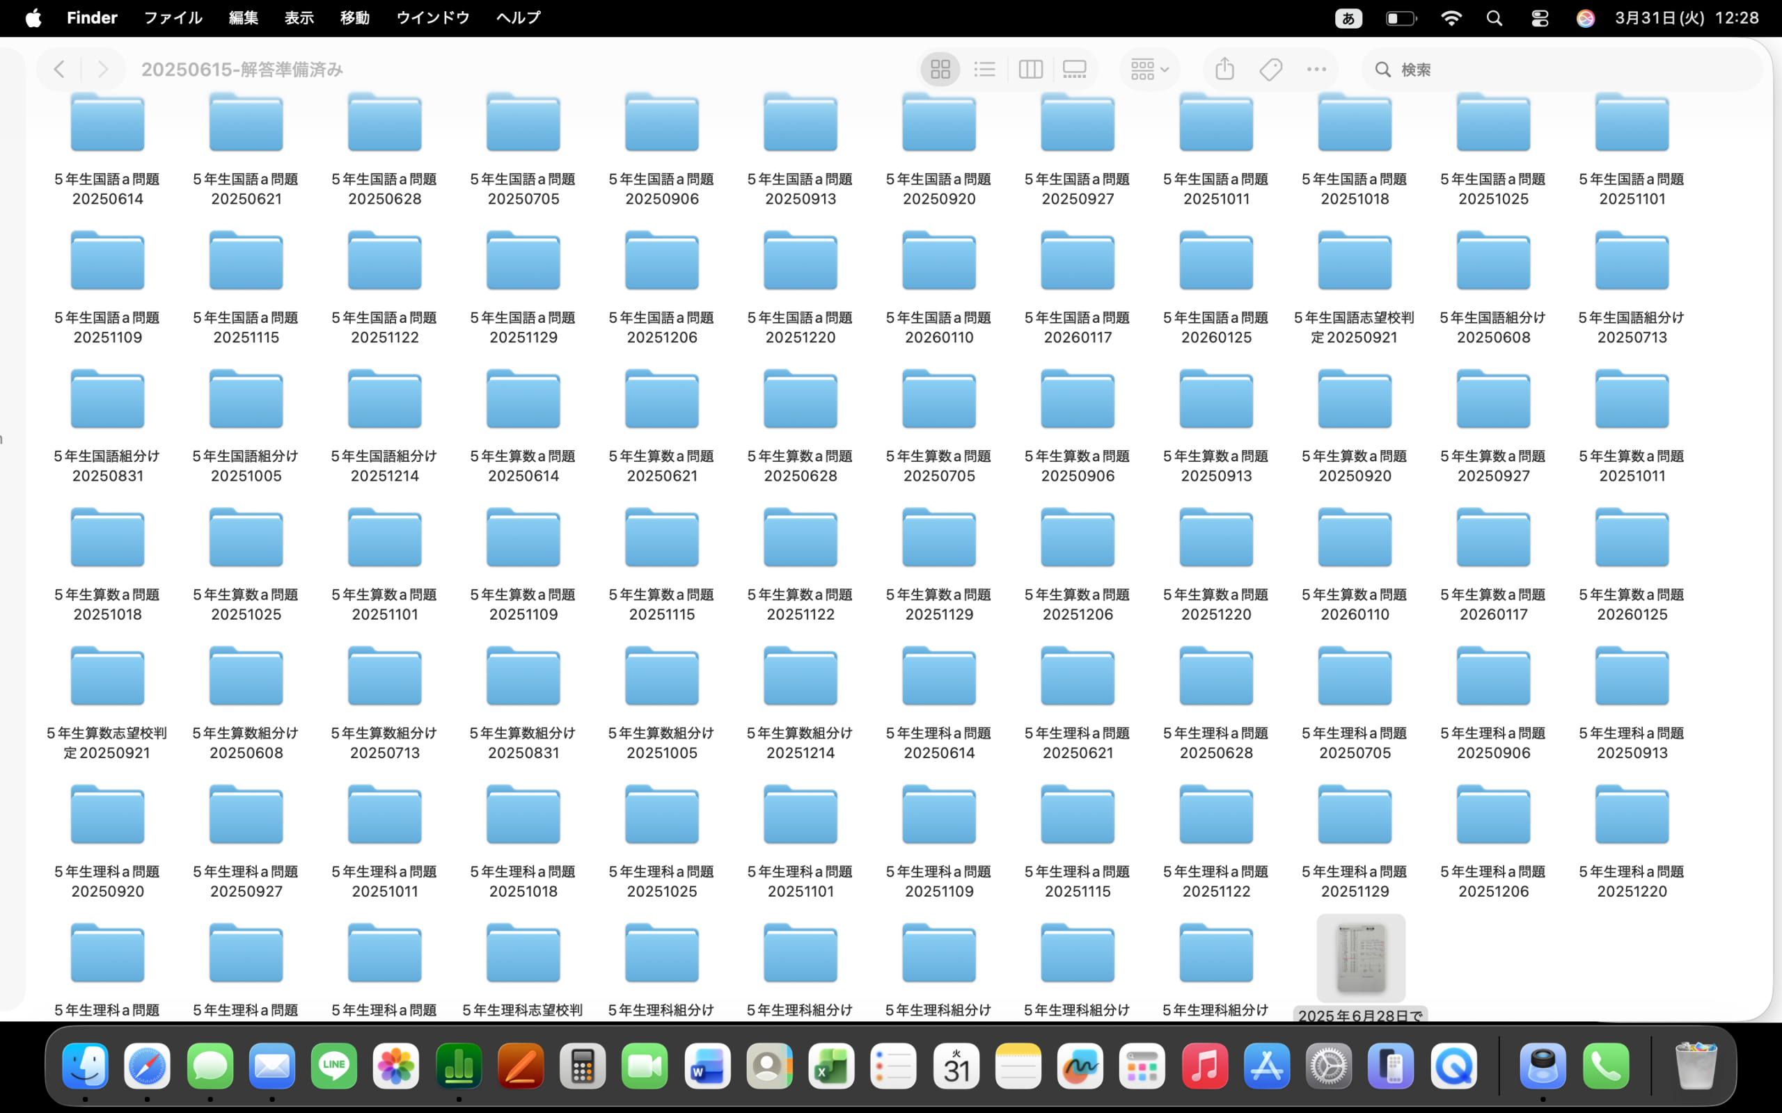Open the ウインドウ menu

click(432, 17)
